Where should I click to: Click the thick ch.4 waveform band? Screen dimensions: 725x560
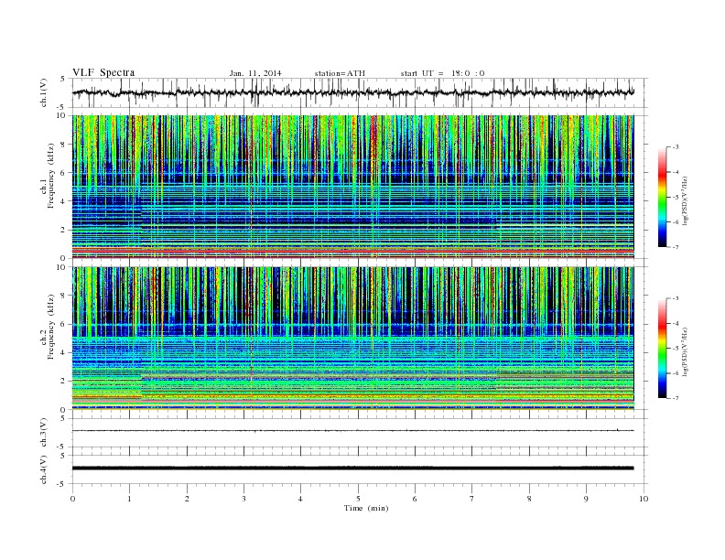pos(352,468)
